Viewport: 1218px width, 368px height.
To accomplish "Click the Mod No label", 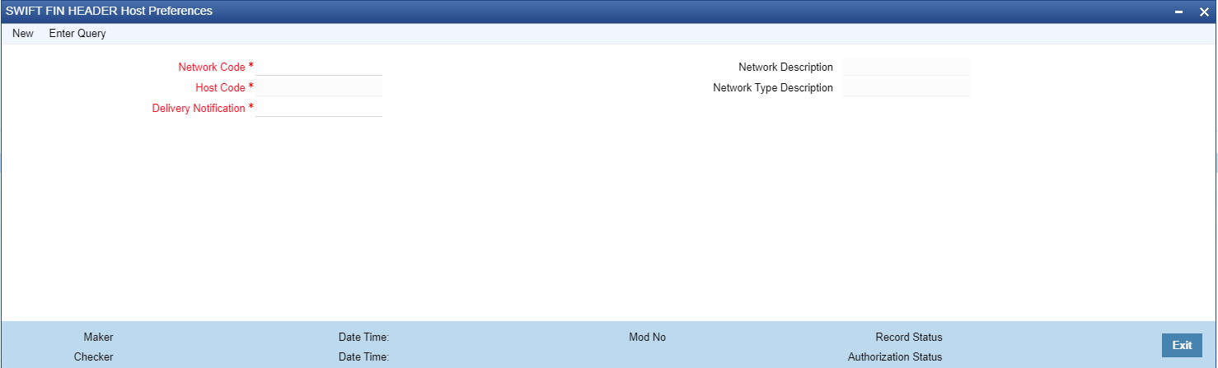I will (x=647, y=337).
